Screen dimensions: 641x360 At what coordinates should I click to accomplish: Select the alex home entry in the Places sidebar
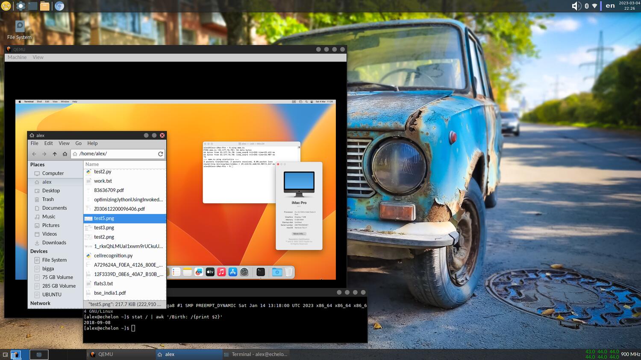(56, 182)
